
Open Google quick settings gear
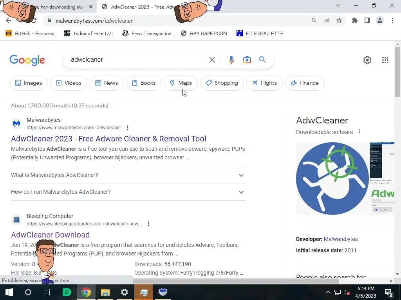click(367, 60)
